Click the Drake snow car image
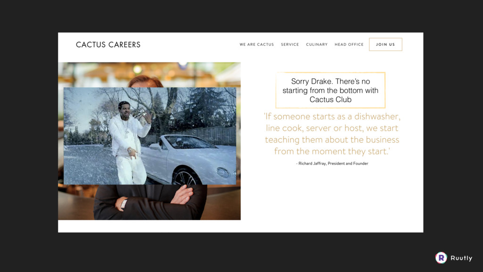The height and width of the screenshot is (272, 483). click(150, 136)
